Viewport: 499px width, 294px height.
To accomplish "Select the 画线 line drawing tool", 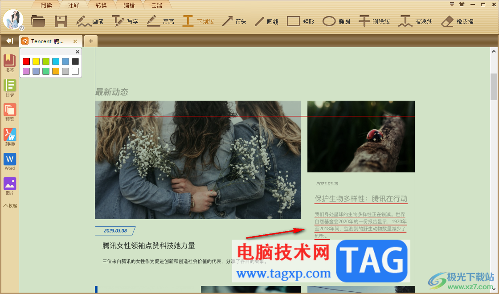I will pyautogui.click(x=266, y=21).
